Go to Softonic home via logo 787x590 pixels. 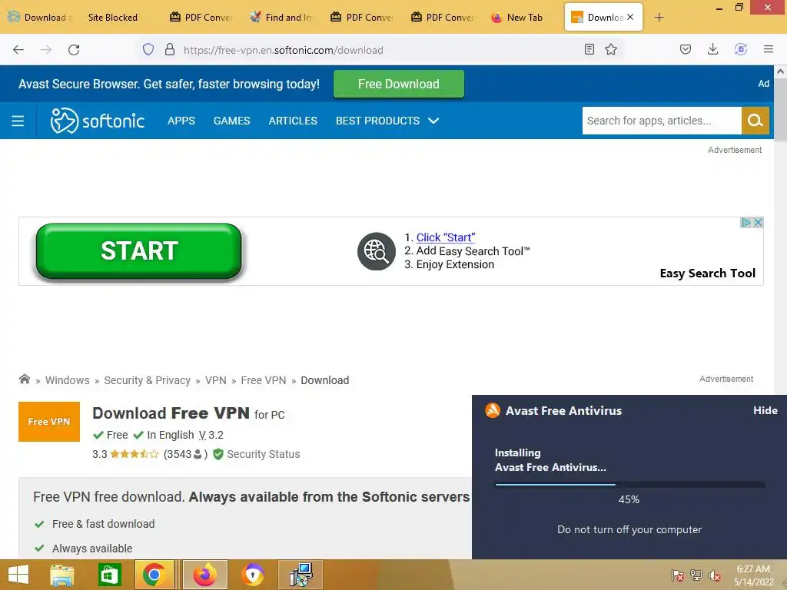tap(97, 121)
